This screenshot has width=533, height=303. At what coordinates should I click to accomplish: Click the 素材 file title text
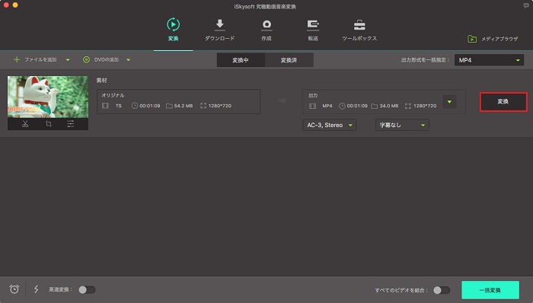pyautogui.click(x=101, y=81)
